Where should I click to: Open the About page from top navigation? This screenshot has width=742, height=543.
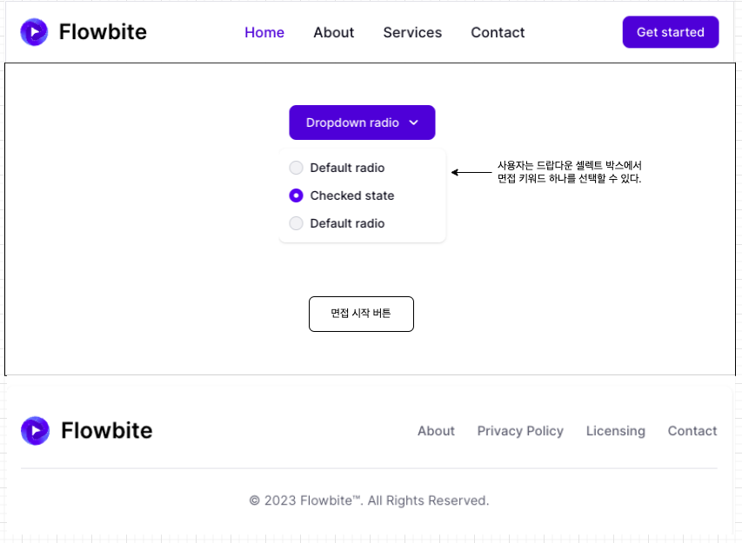click(334, 33)
